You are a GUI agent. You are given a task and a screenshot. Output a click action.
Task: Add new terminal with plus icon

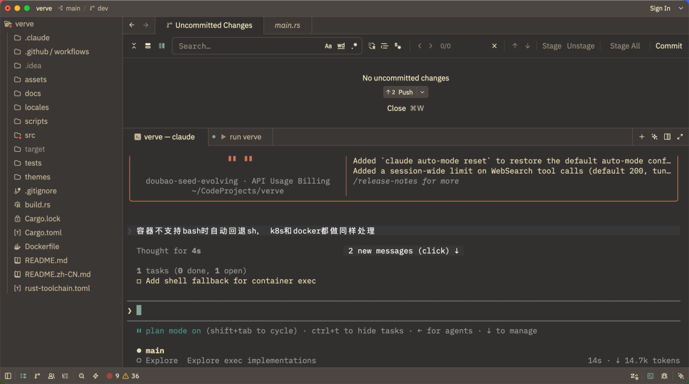pos(642,137)
